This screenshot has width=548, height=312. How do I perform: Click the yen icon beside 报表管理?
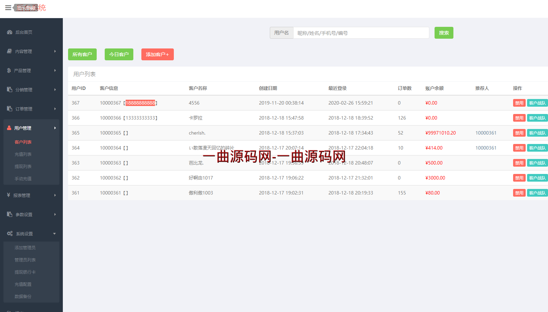coord(8,195)
